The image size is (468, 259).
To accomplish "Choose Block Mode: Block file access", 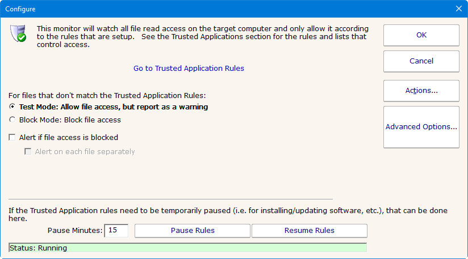I will click(13, 120).
